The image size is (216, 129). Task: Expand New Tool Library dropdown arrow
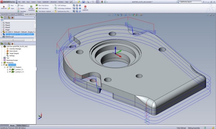[53, 5]
